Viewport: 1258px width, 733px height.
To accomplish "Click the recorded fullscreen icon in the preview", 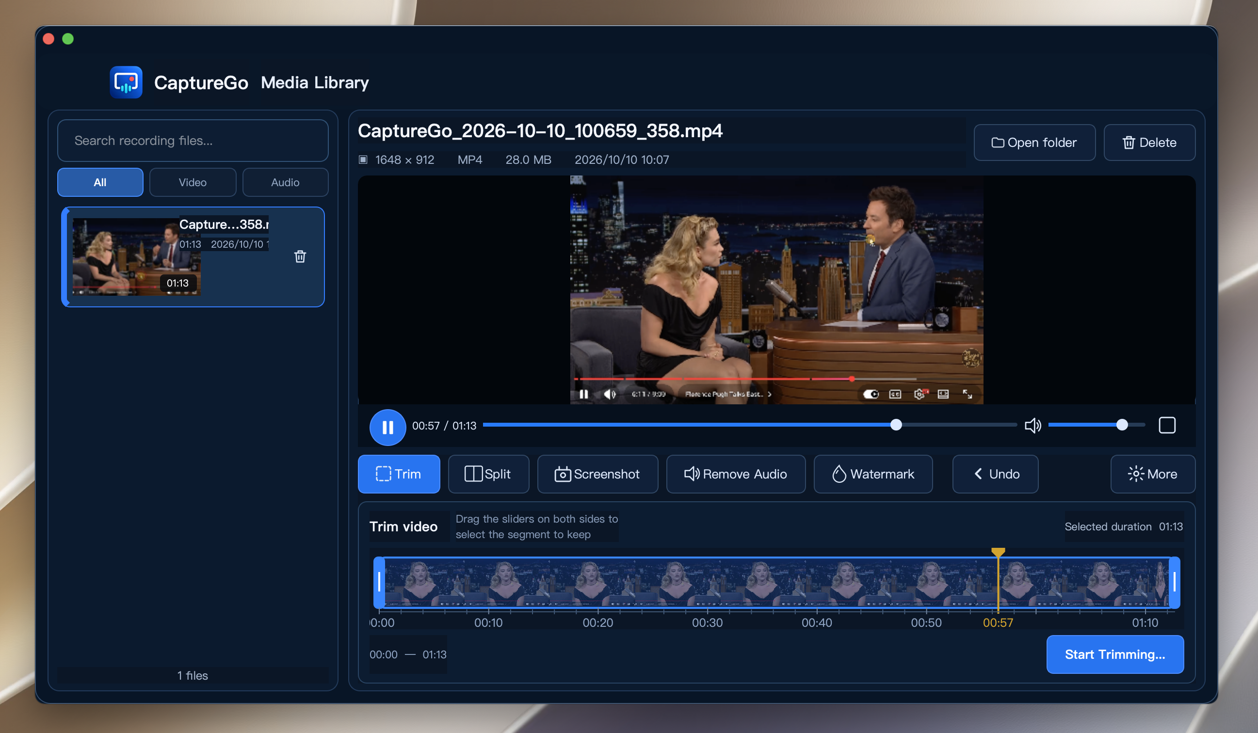I will (x=968, y=394).
